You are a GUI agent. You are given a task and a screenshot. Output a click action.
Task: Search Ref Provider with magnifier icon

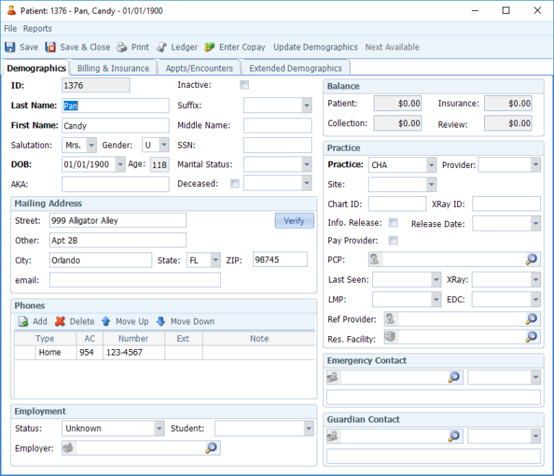click(x=532, y=319)
